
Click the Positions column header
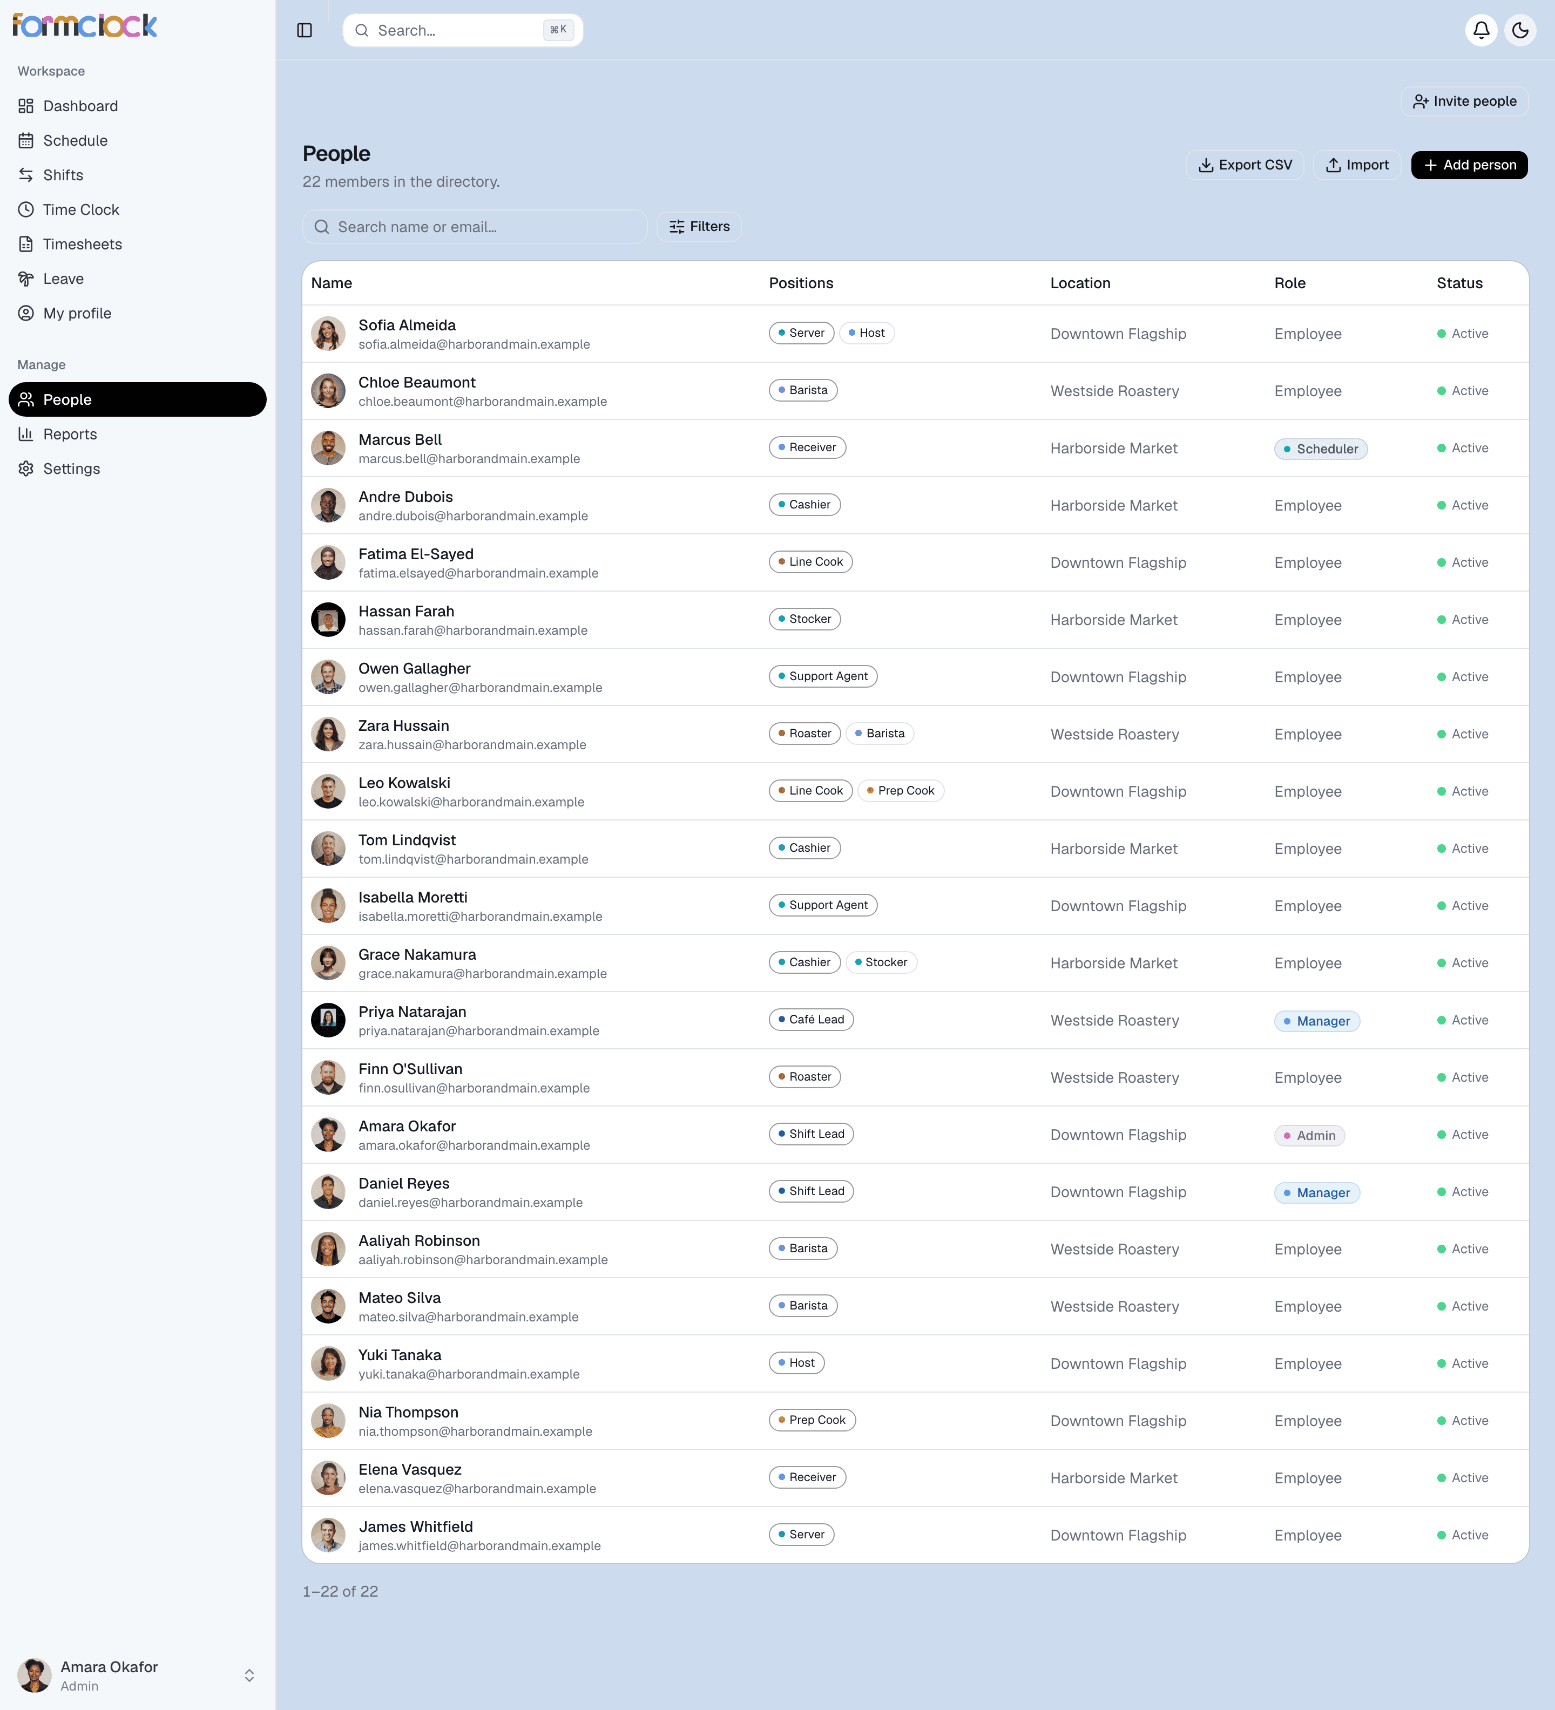(x=801, y=283)
